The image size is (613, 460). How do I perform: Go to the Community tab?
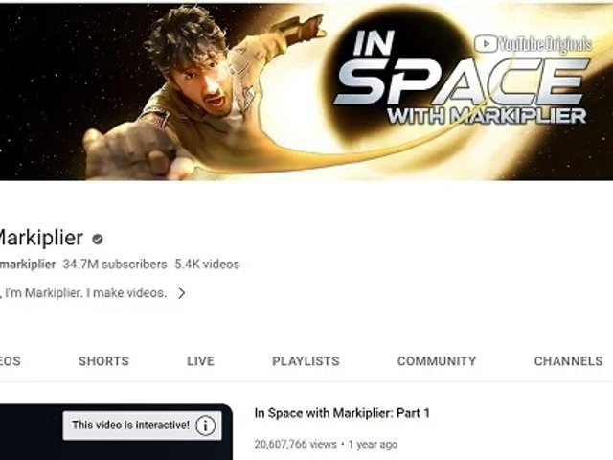[x=437, y=361]
